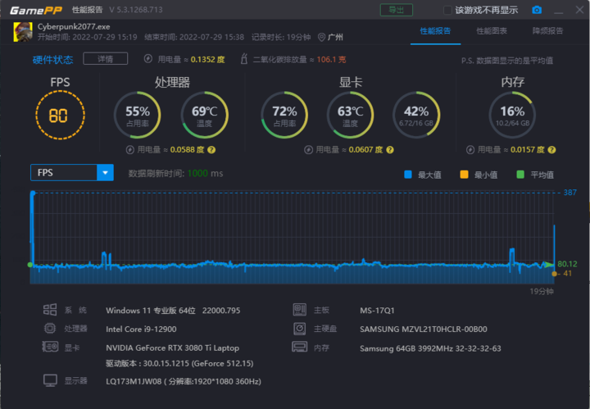Click the Cyberpunk2077 game thumbnail

[23, 32]
